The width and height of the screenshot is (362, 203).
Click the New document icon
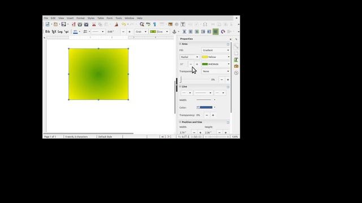pos(48,24)
